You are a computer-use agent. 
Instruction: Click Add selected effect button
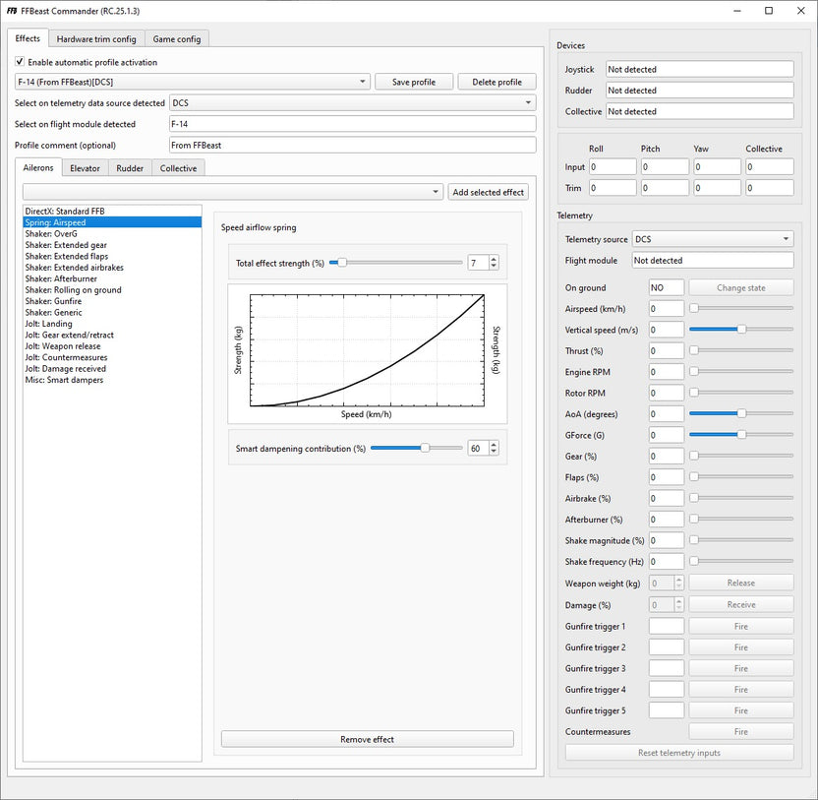click(x=488, y=192)
